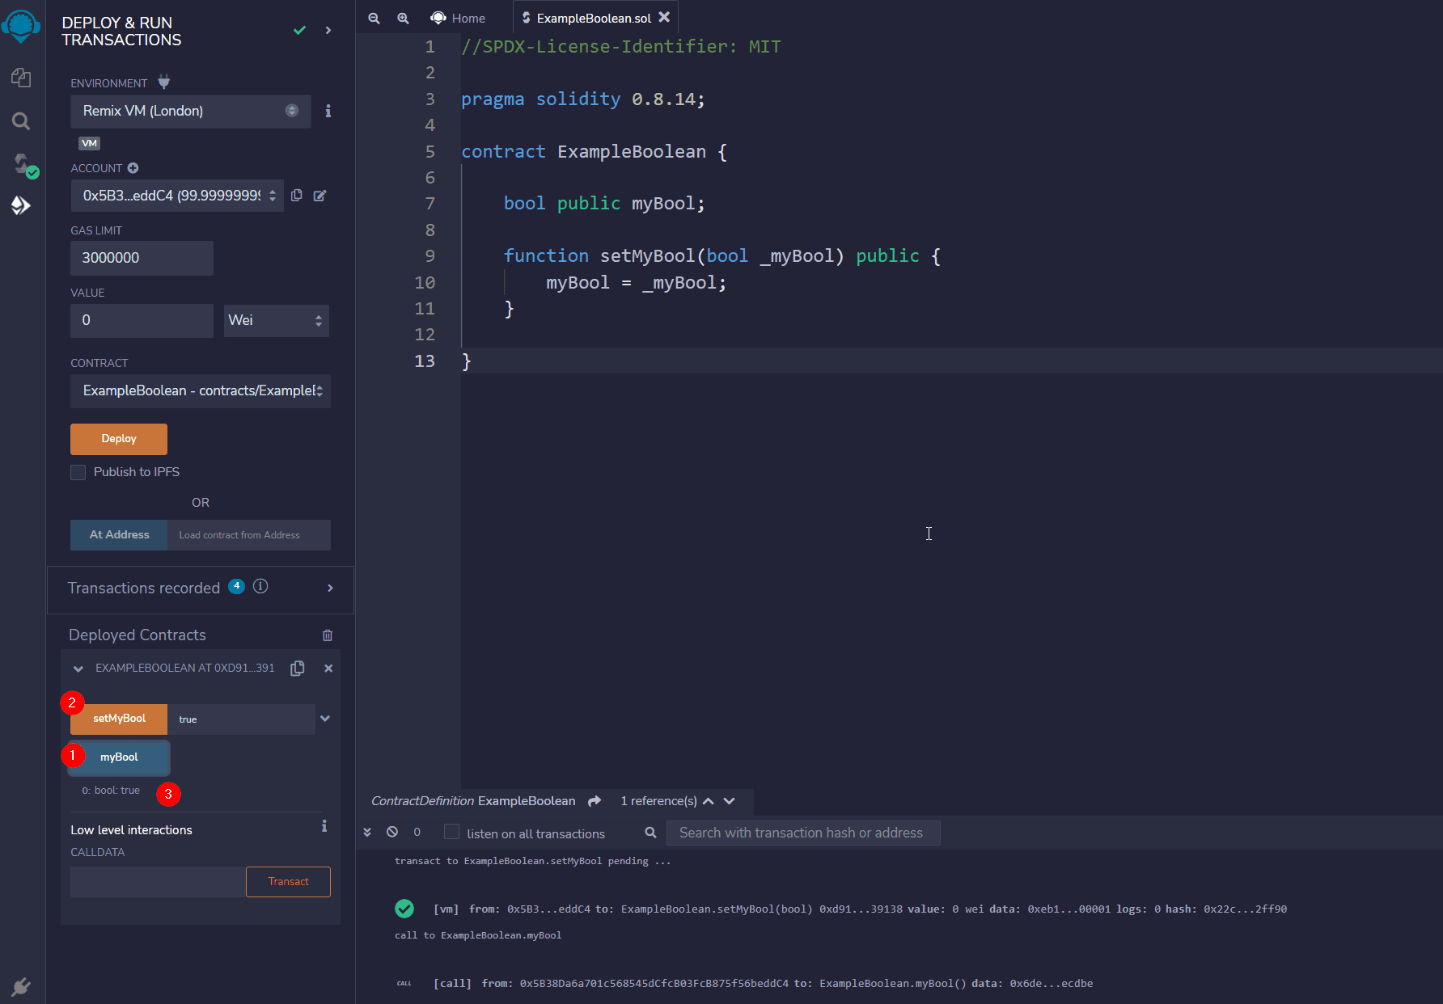Go to next reference arrow

click(730, 801)
